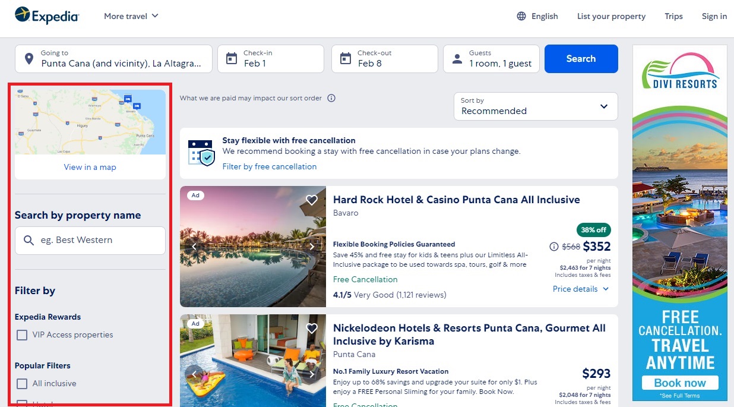Viewport: 734px width, 407px height.
Task: Check the All inclusive filter
Action: [22, 384]
